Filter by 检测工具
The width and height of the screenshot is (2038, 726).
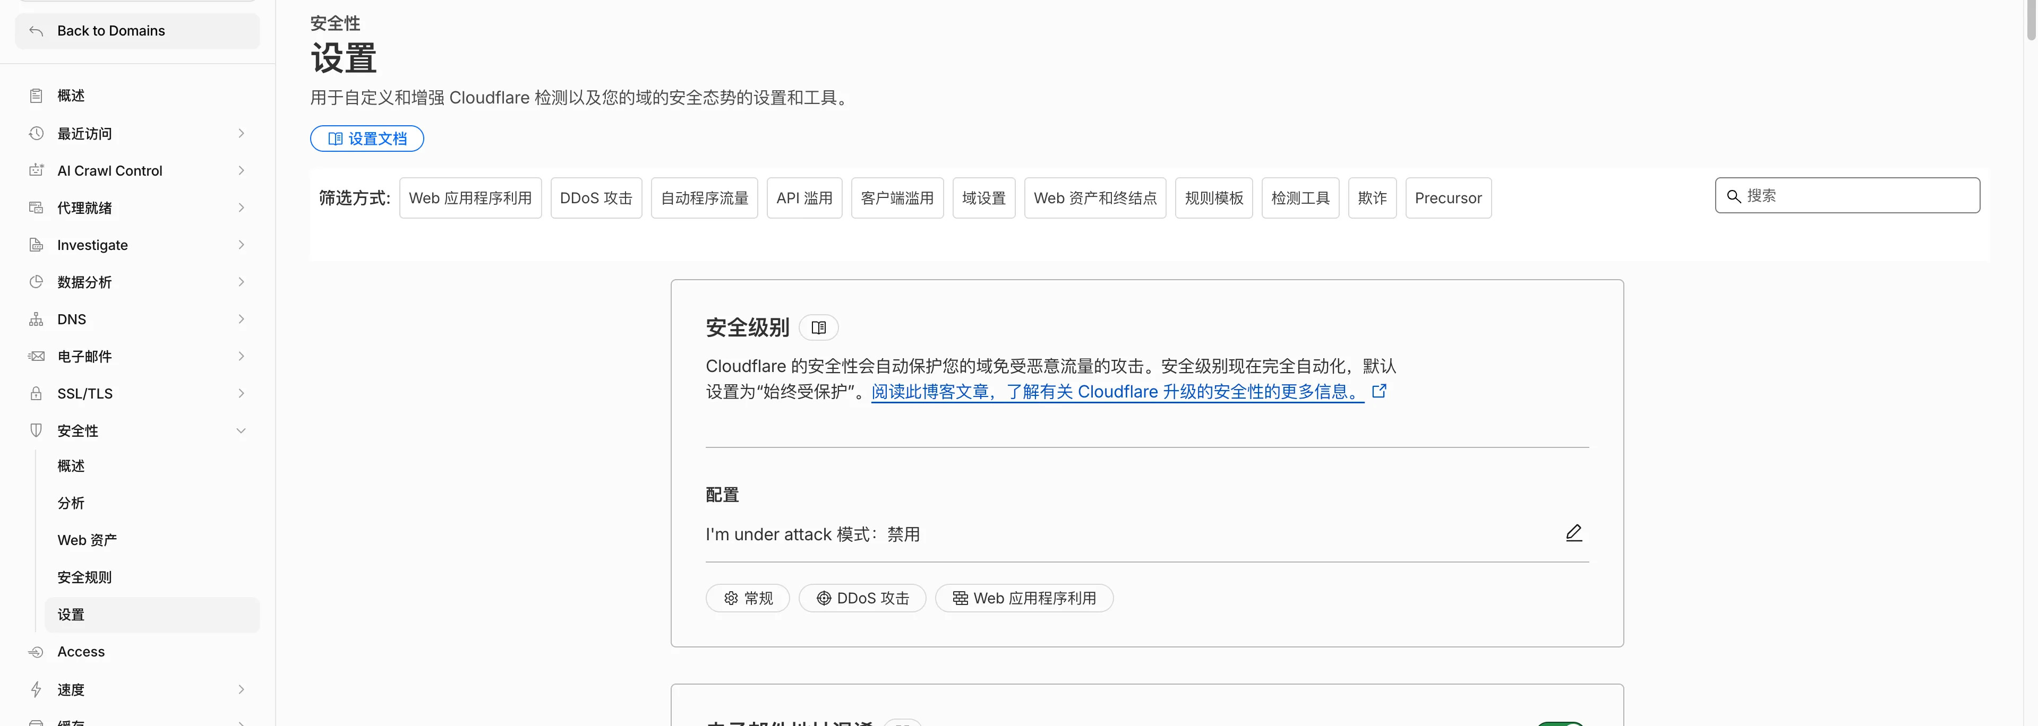pos(1300,198)
